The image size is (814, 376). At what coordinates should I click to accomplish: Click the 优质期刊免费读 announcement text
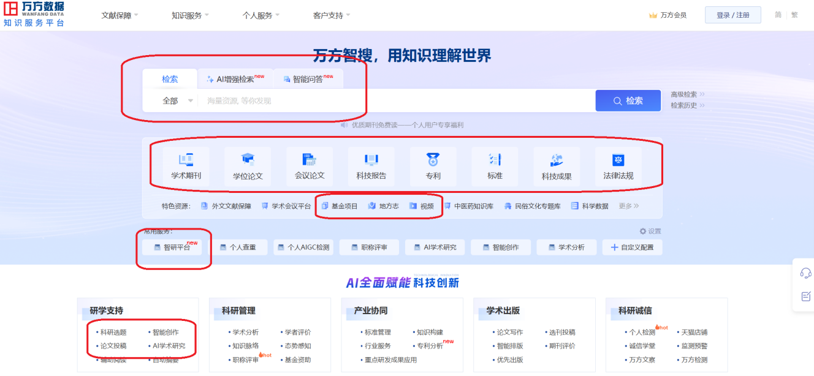click(408, 125)
